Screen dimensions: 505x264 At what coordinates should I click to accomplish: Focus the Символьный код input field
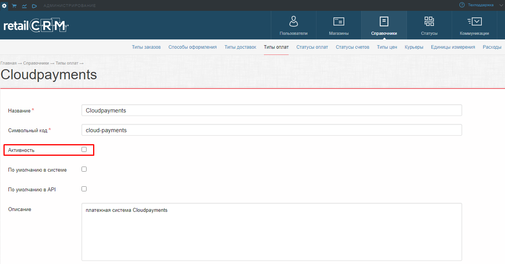(272, 130)
